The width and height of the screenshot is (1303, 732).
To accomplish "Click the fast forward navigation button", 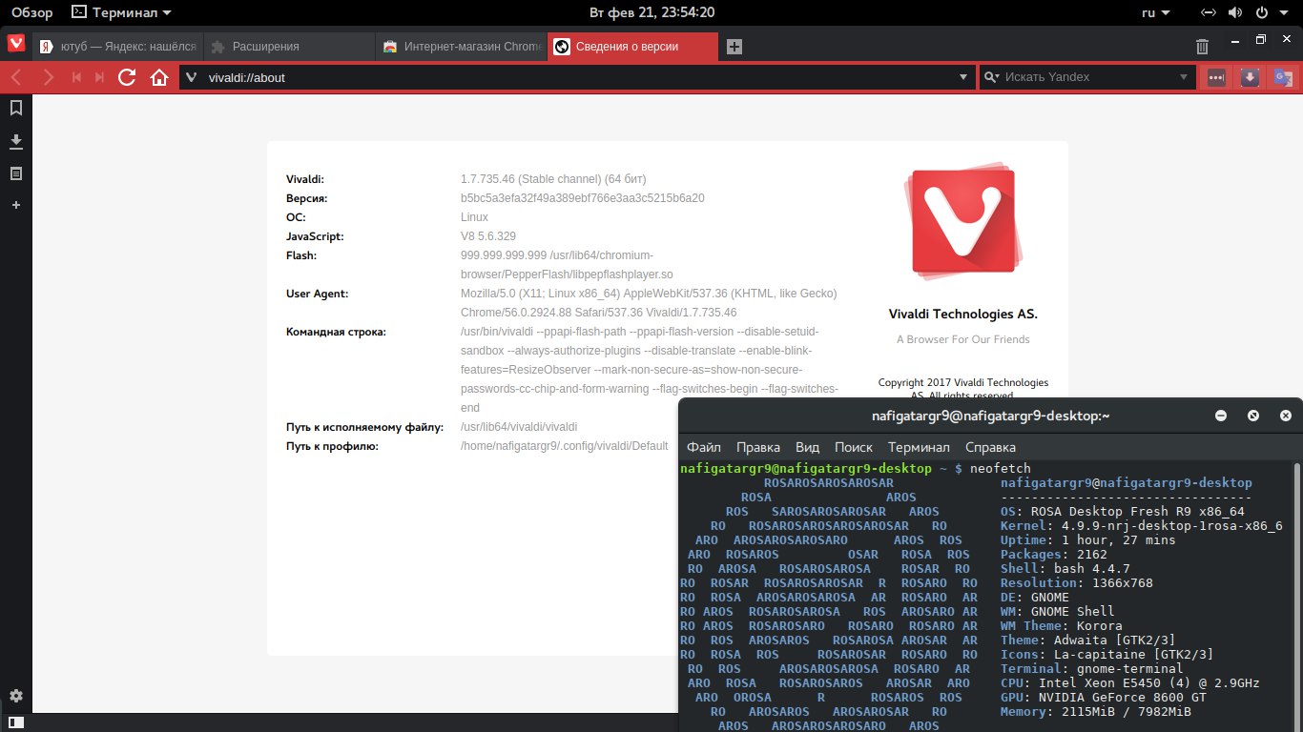I will click(x=99, y=77).
